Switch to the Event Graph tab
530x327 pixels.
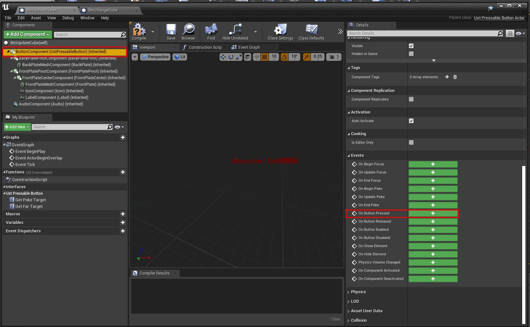click(249, 47)
